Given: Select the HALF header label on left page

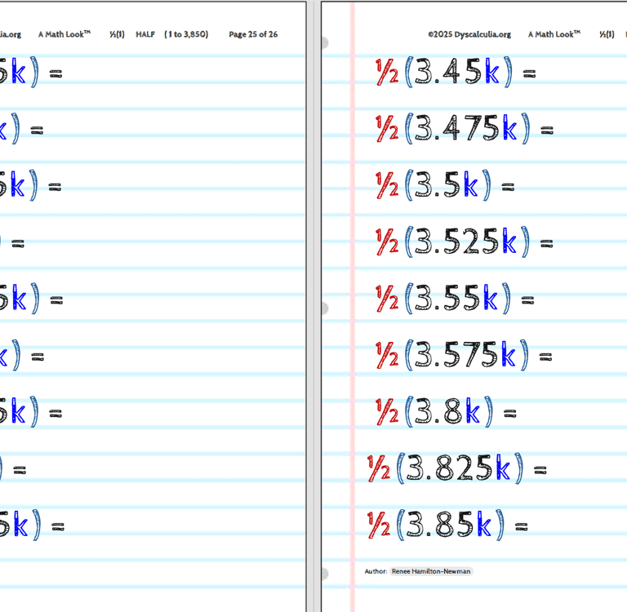Looking at the screenshot, I should coord(145,34).
